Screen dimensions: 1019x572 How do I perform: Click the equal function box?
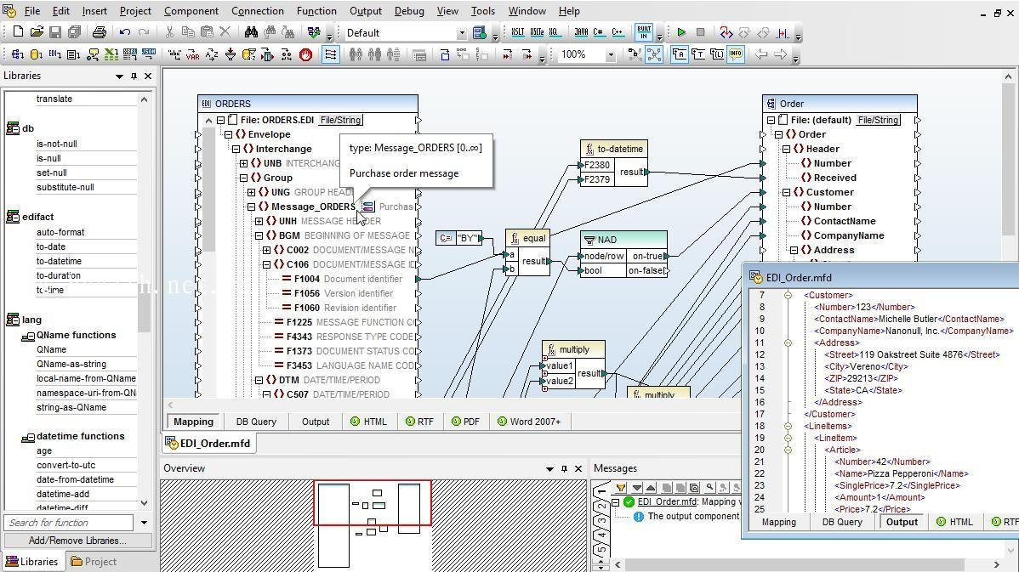tap(527, 253)
